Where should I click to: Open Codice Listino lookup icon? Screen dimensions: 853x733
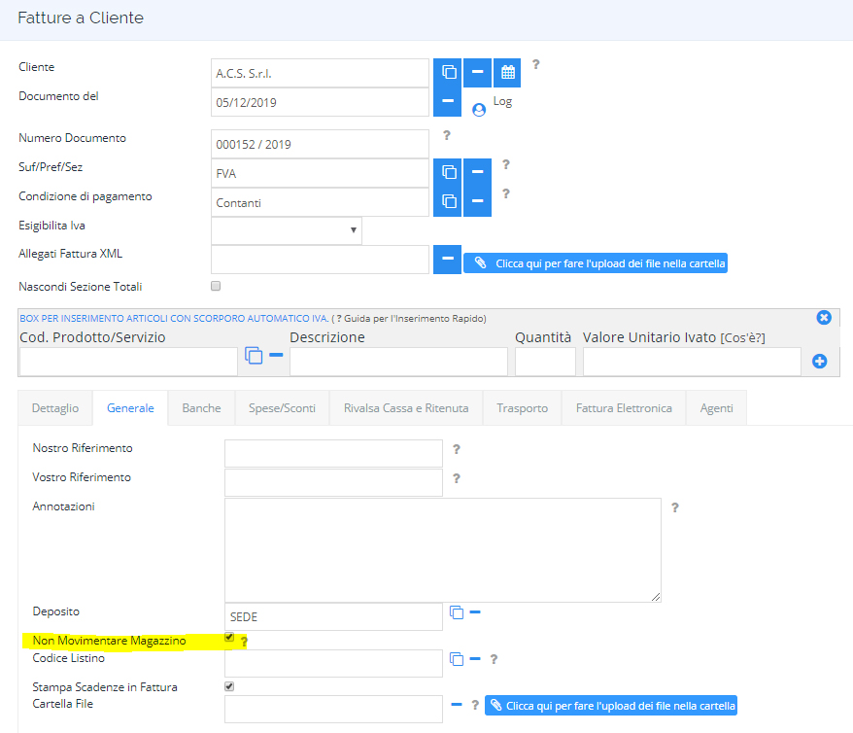(x=457, y=659)
